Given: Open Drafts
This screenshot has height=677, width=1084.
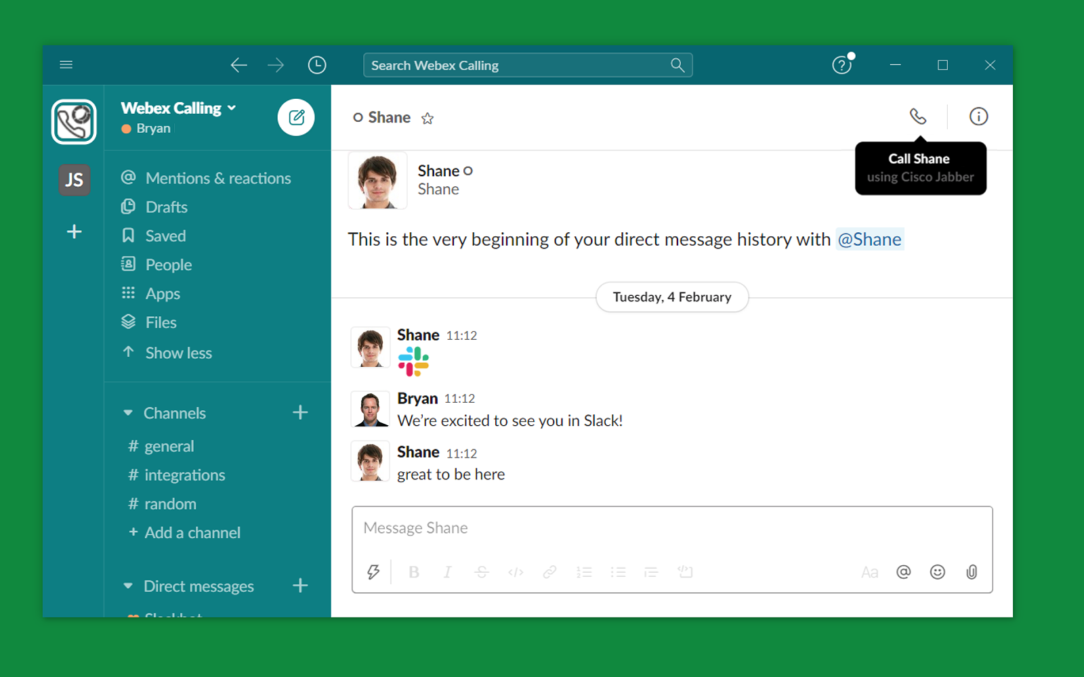Looking at the screenshot, I should coord(154,207).
